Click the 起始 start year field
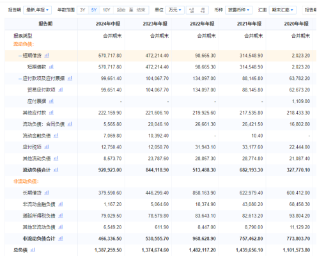The height and width of the screenshot is (256, 317). [121, 10]
